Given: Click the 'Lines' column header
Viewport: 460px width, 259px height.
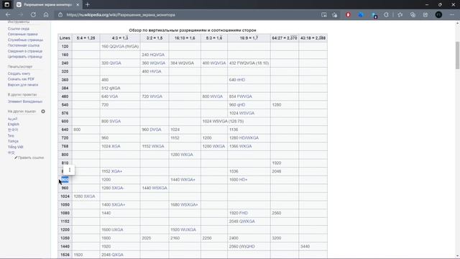Looking at the screenshot, I should point(65,38).
